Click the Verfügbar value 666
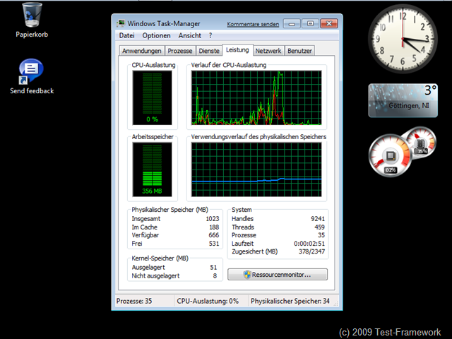Image resolution: width=452 pixels, height=339 pixels. (214, 235)
